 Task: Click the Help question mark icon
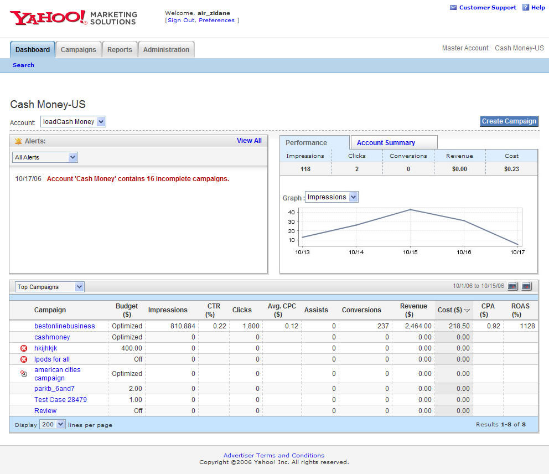tap(526, 7)
